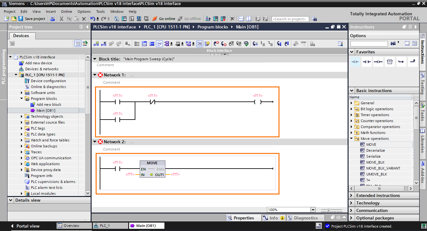This screenshot has width=427, height=231.
Task: Collapse Basic instructions section
Action: click(352, 91)
